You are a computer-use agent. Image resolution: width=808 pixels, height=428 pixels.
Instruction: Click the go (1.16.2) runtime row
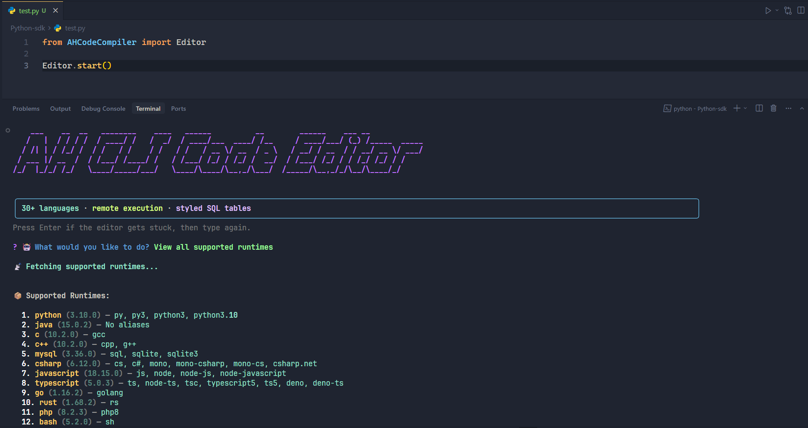click(72, 393)
